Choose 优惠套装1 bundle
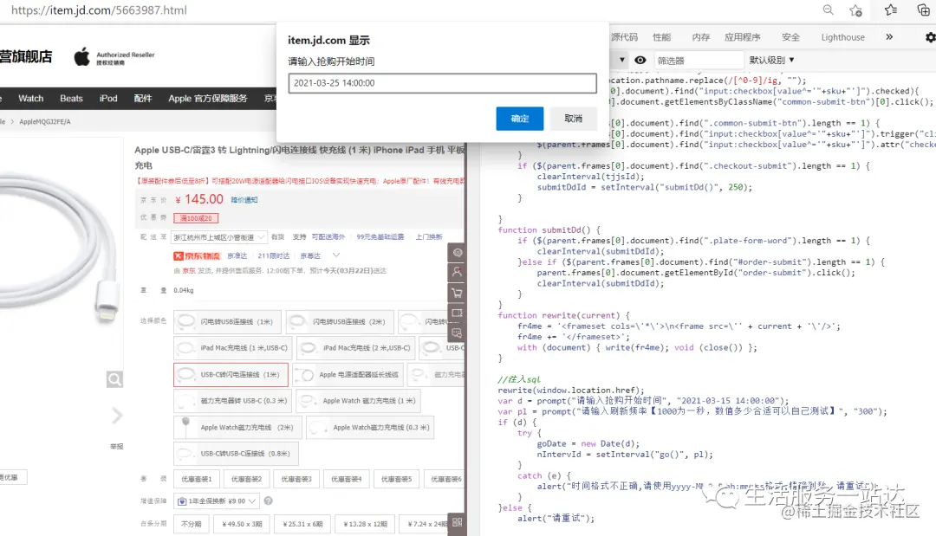This screenshot has height=536, width=936. click(197, 479)
